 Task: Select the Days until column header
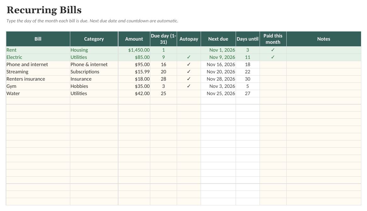tap(248, 39)
